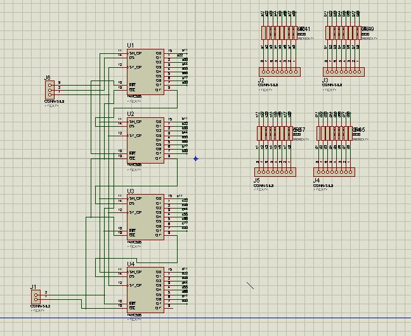Click the blue origin marker crosshair
Image resolution: width=411 pixels, height=336 pixels.
[x=195, y=158]
